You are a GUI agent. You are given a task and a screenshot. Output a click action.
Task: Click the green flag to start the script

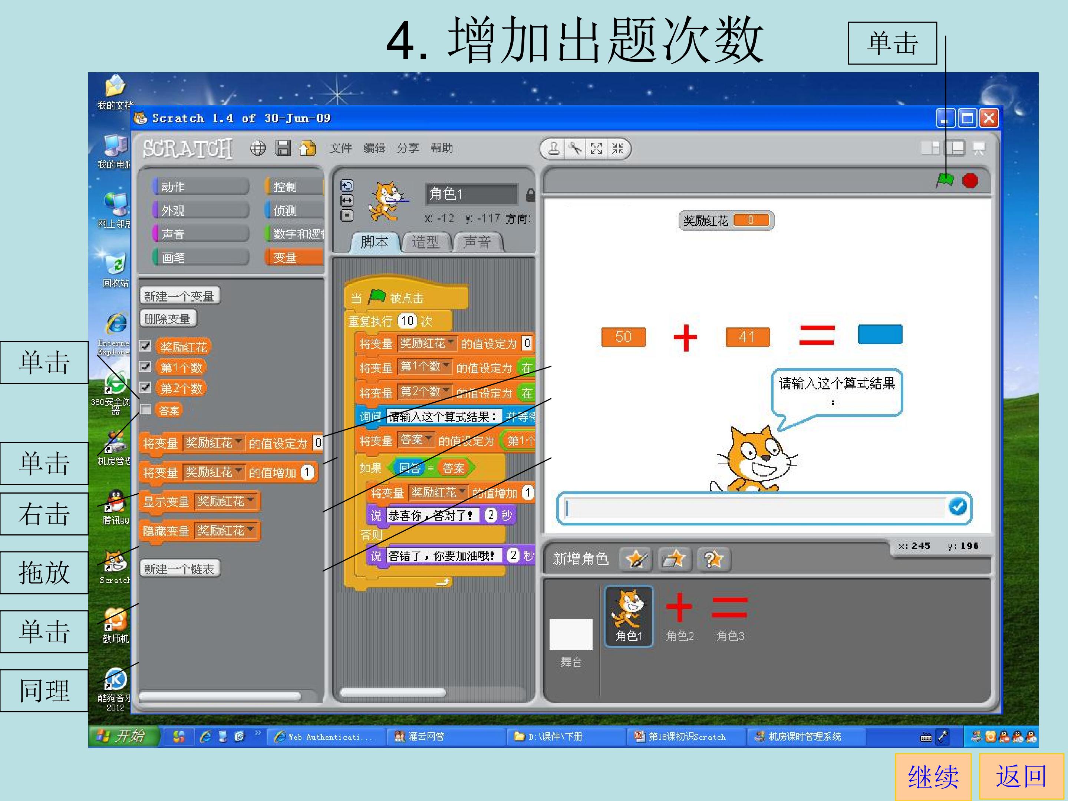click(x=945, y=181)
